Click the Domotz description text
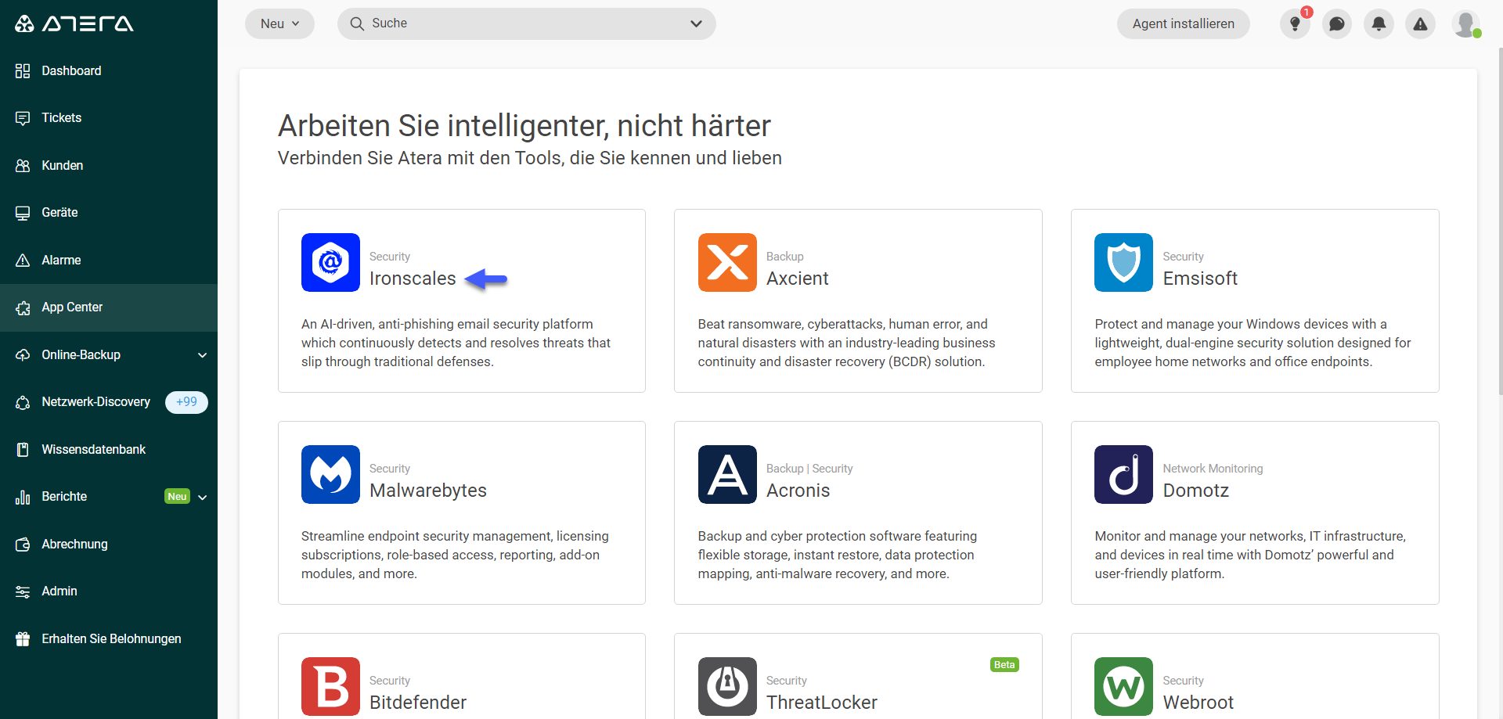Screen dimensions: 1503x719 1250,555
